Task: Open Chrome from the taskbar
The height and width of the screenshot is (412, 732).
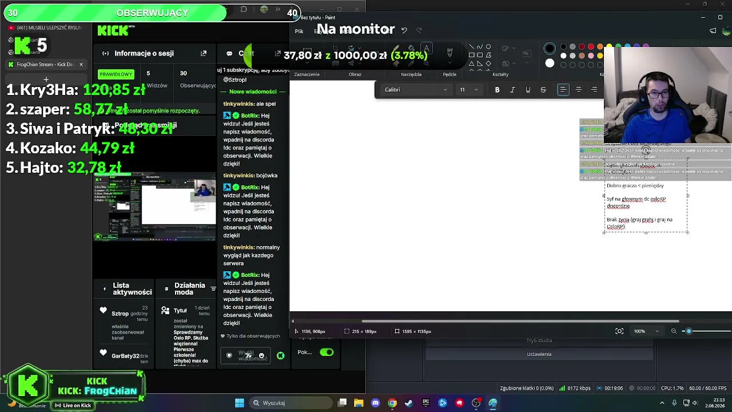Action: (392, 403)
